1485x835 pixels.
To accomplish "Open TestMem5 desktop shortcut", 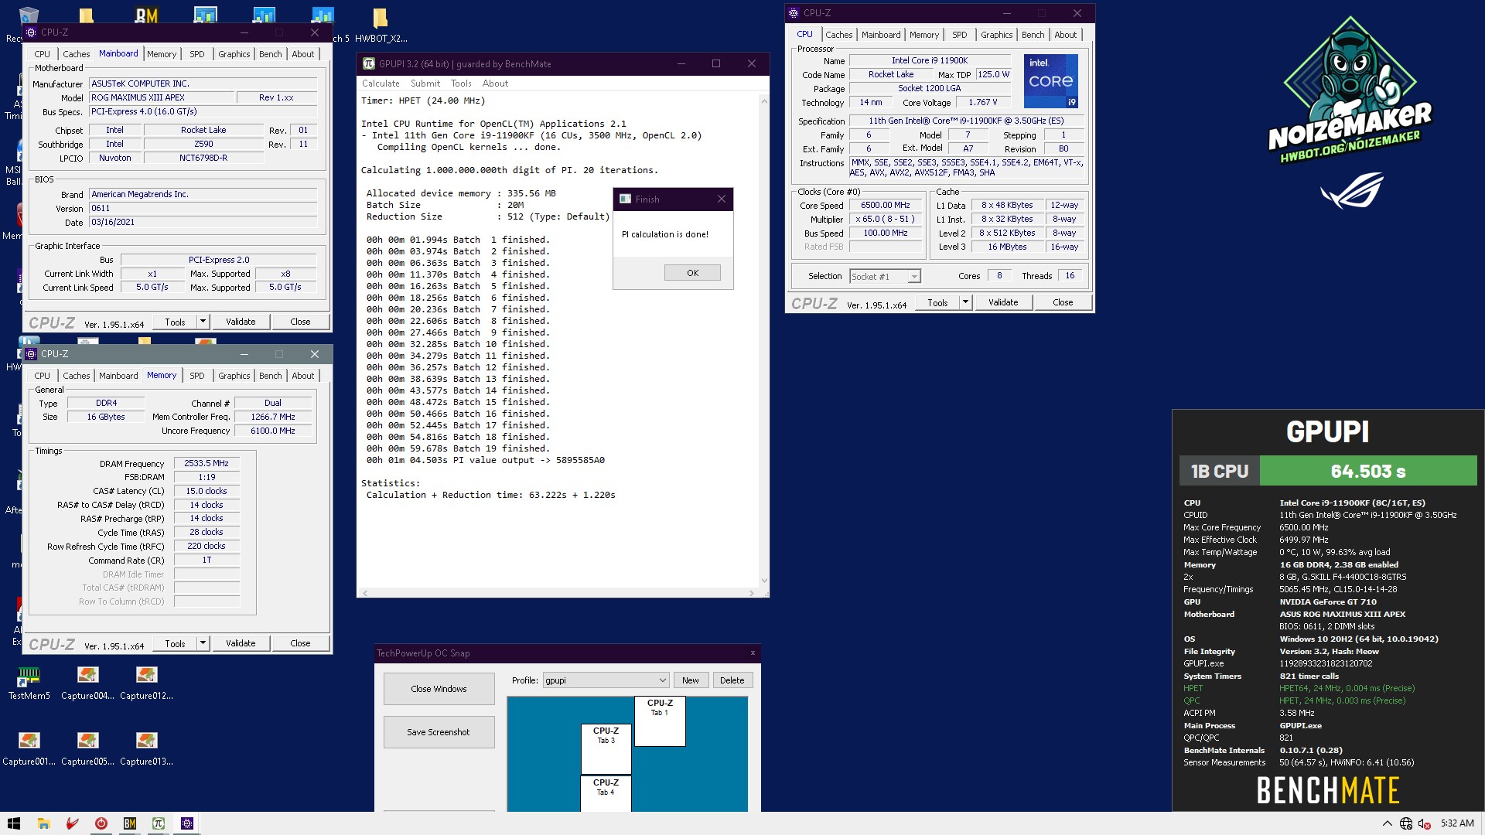I will coord(29,683).
